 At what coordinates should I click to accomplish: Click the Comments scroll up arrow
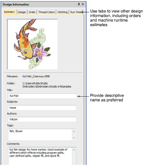pyautogui.click(x=74, y=150)
